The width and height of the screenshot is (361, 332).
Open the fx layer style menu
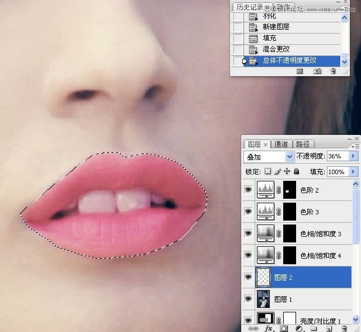(x=269, y=328)
